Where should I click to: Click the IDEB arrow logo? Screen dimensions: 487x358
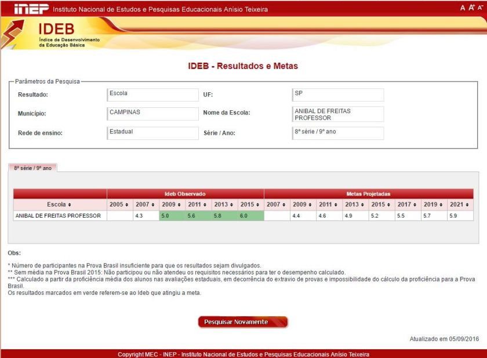(12, 34)
